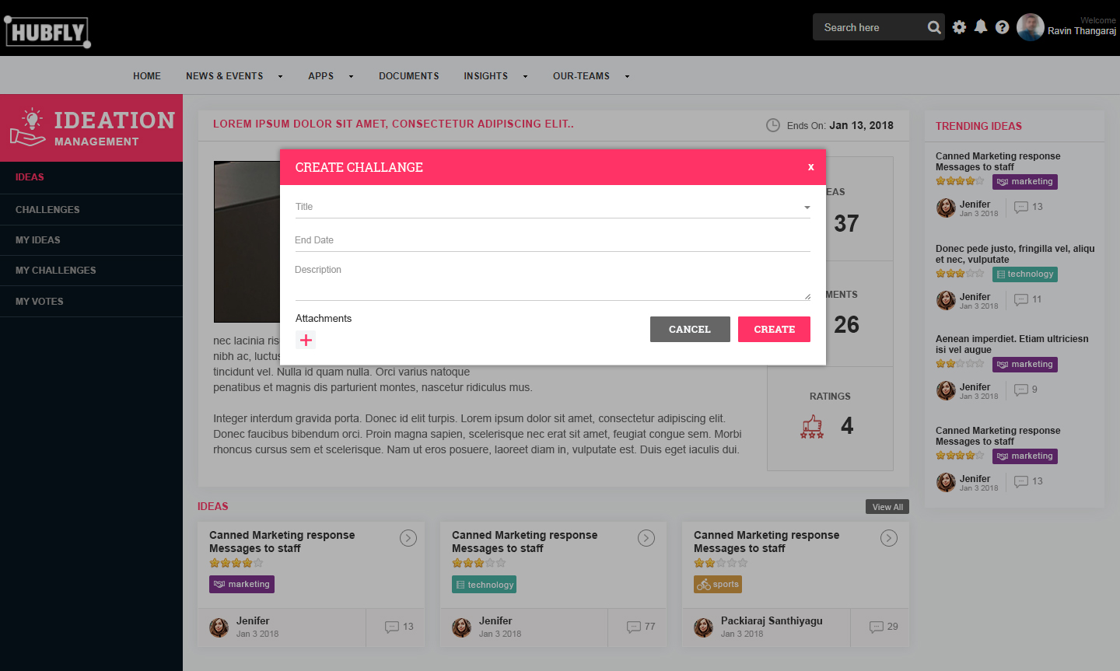Open the help question mark icon

pyautogui.click(x=1003, y=27)
